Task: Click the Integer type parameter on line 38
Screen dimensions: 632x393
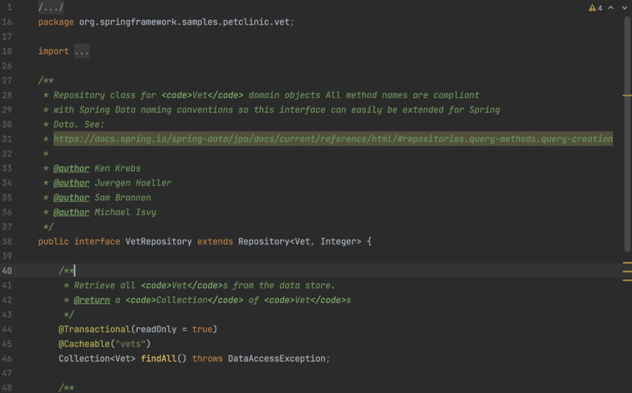Action: 336,241
